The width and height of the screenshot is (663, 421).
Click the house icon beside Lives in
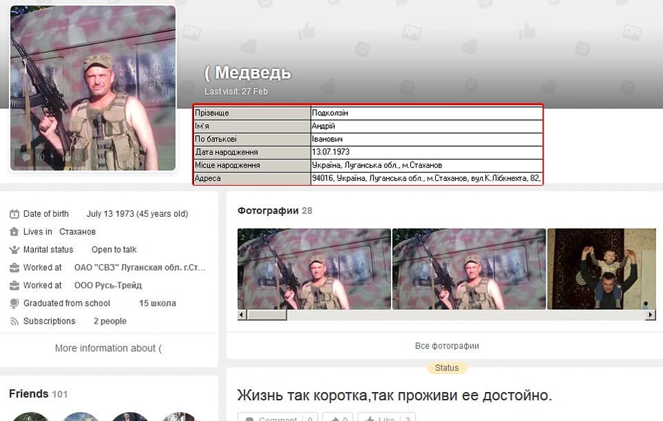coord(15,232)
